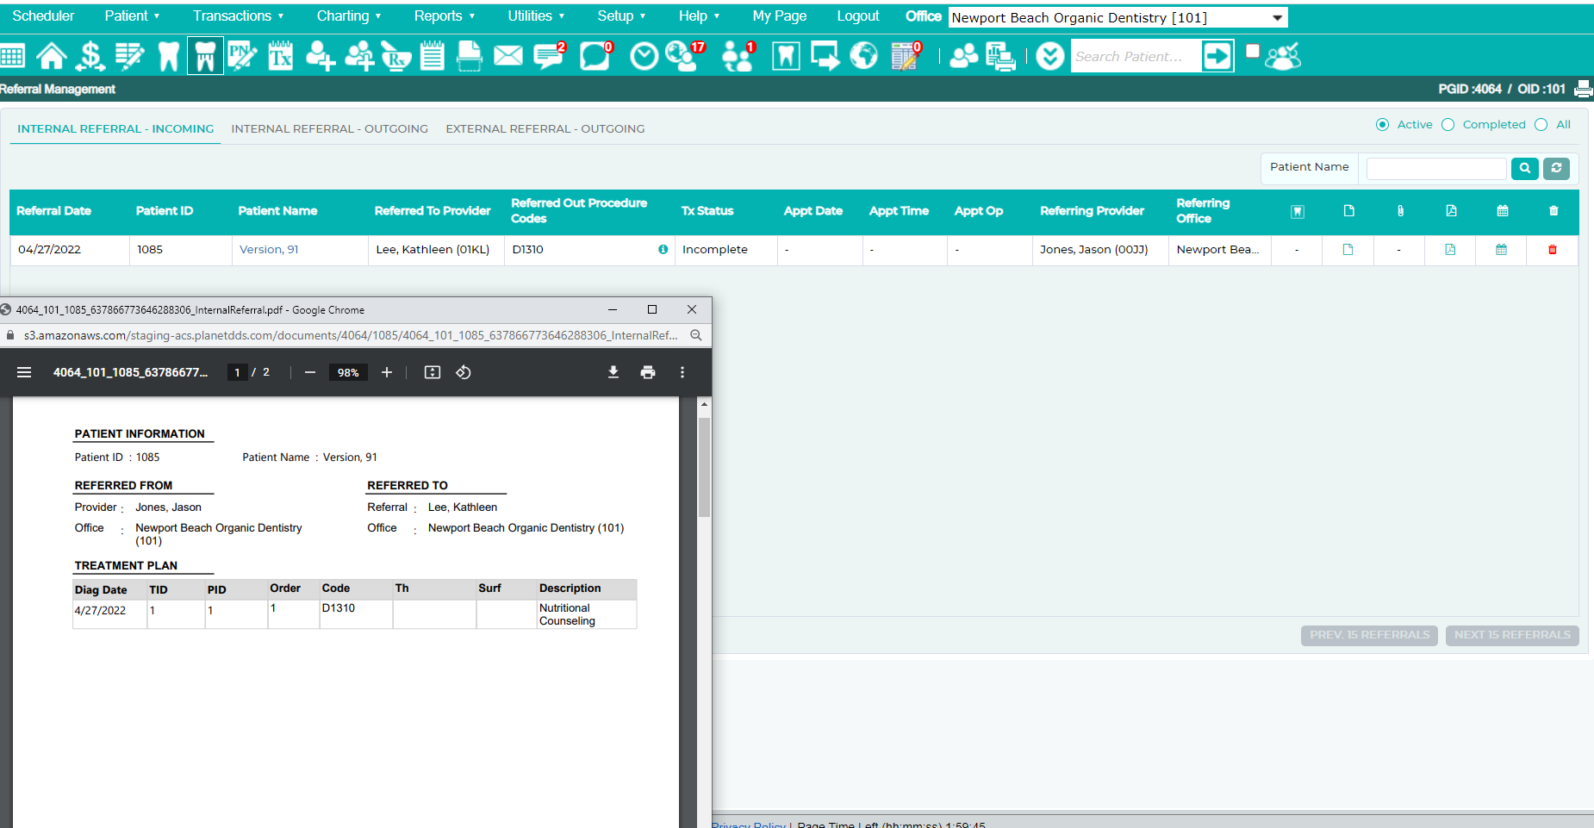Switch to External Referral - Outgoing tab

545,128
